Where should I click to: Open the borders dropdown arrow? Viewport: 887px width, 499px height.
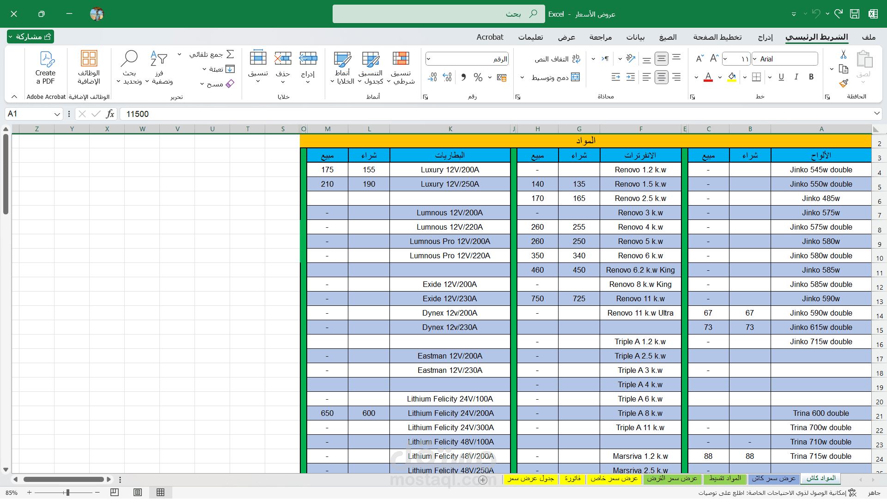click(745, 77)
